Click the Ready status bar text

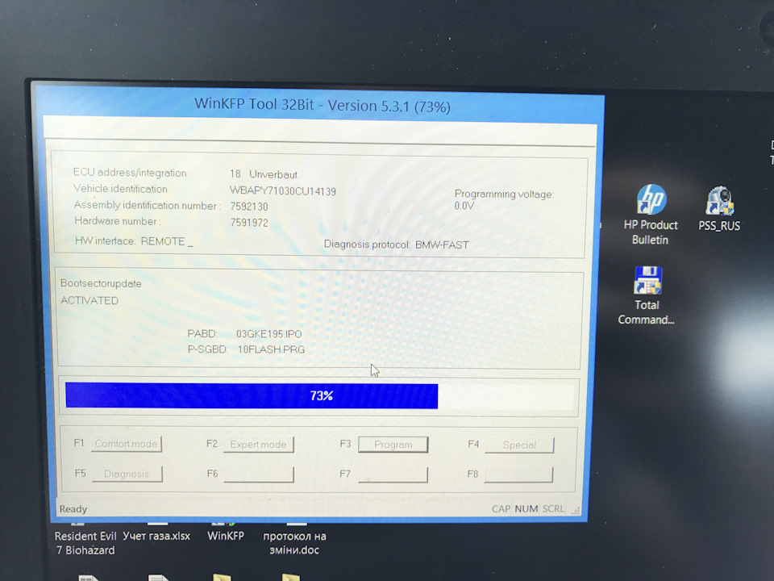pos(73,509)
